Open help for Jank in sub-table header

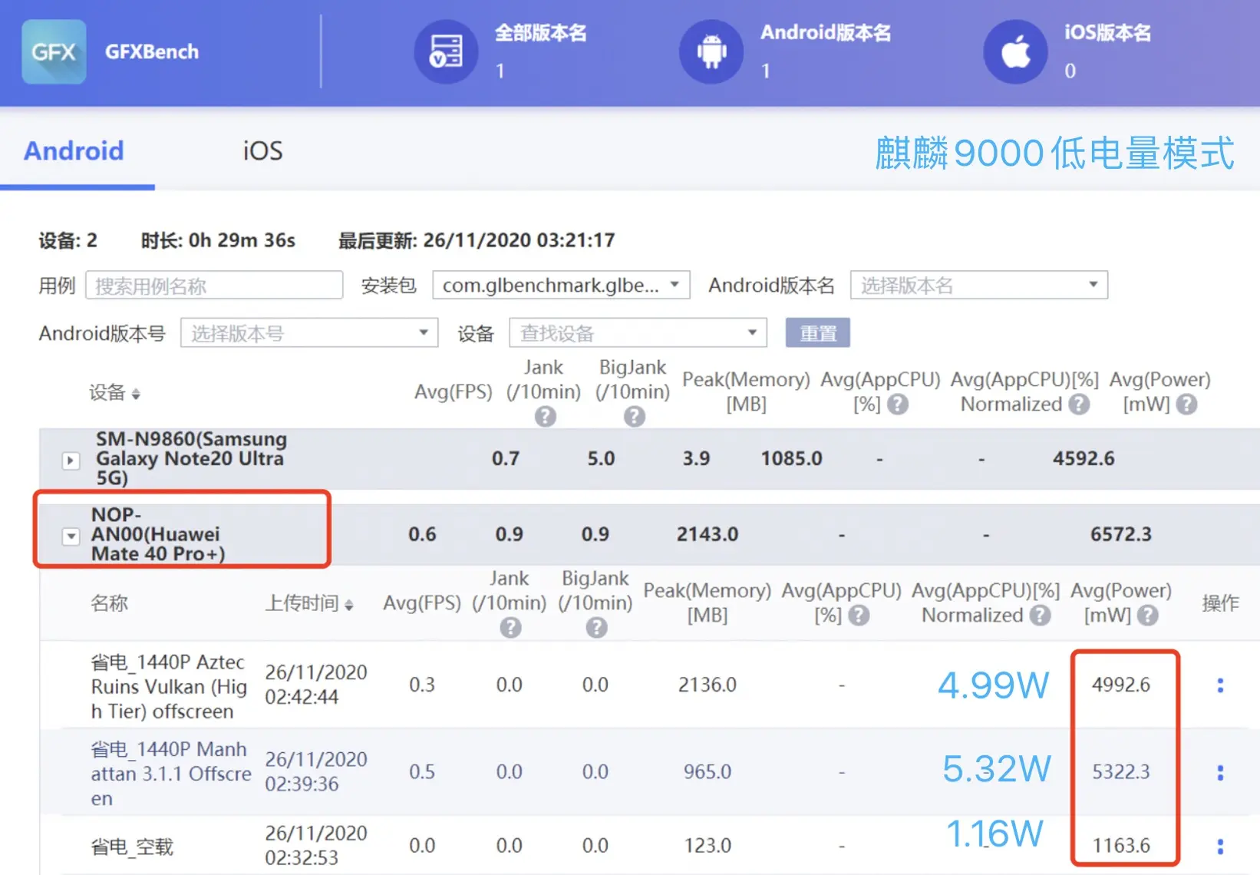(x=510, y=628)
